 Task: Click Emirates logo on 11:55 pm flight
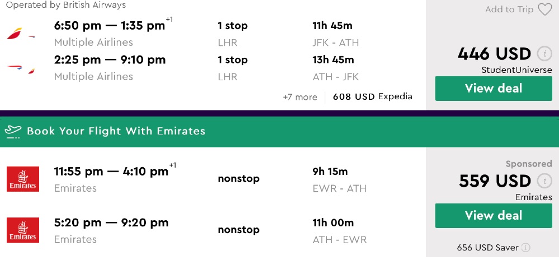[23, 179]
